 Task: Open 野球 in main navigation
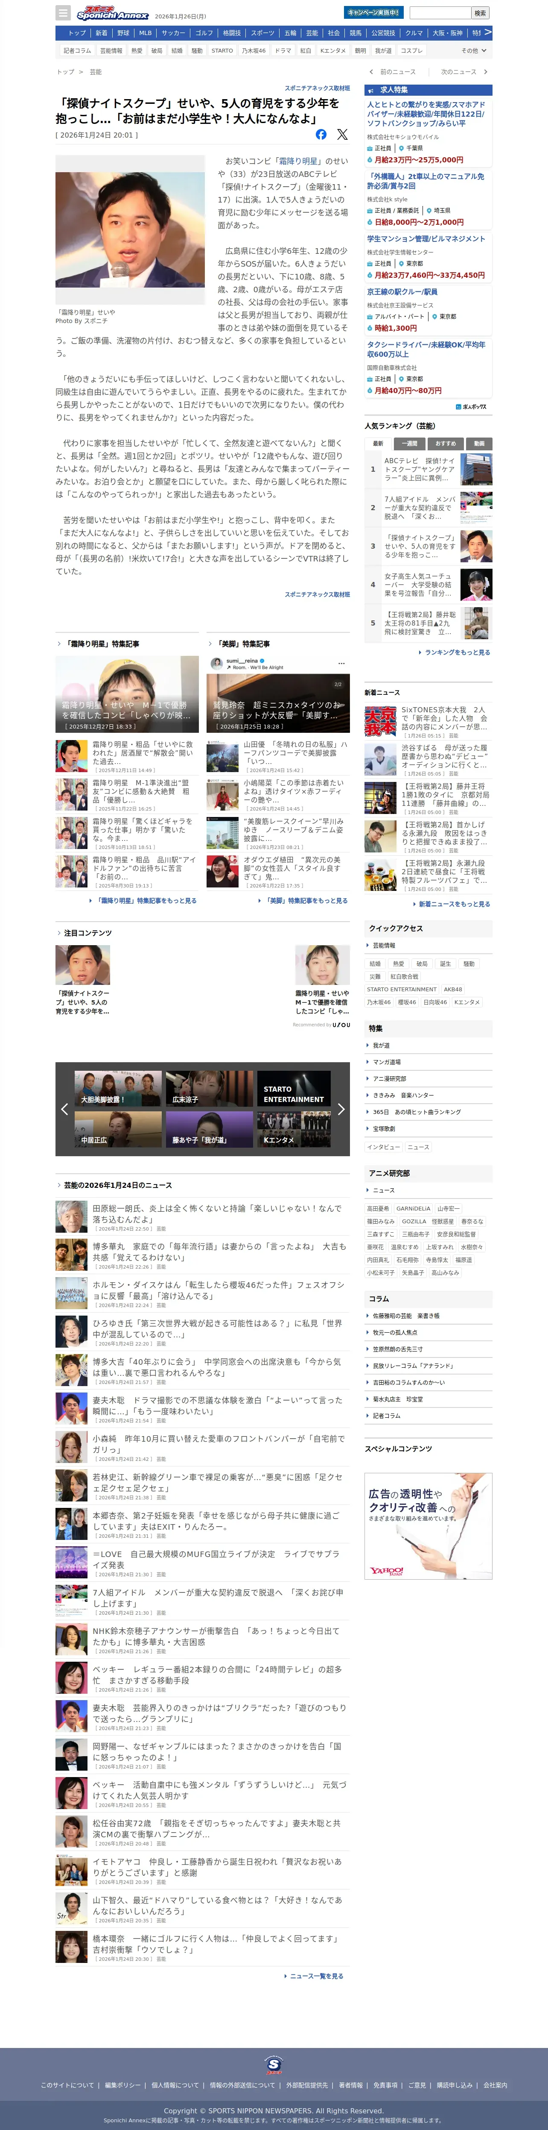click(123, 33)
